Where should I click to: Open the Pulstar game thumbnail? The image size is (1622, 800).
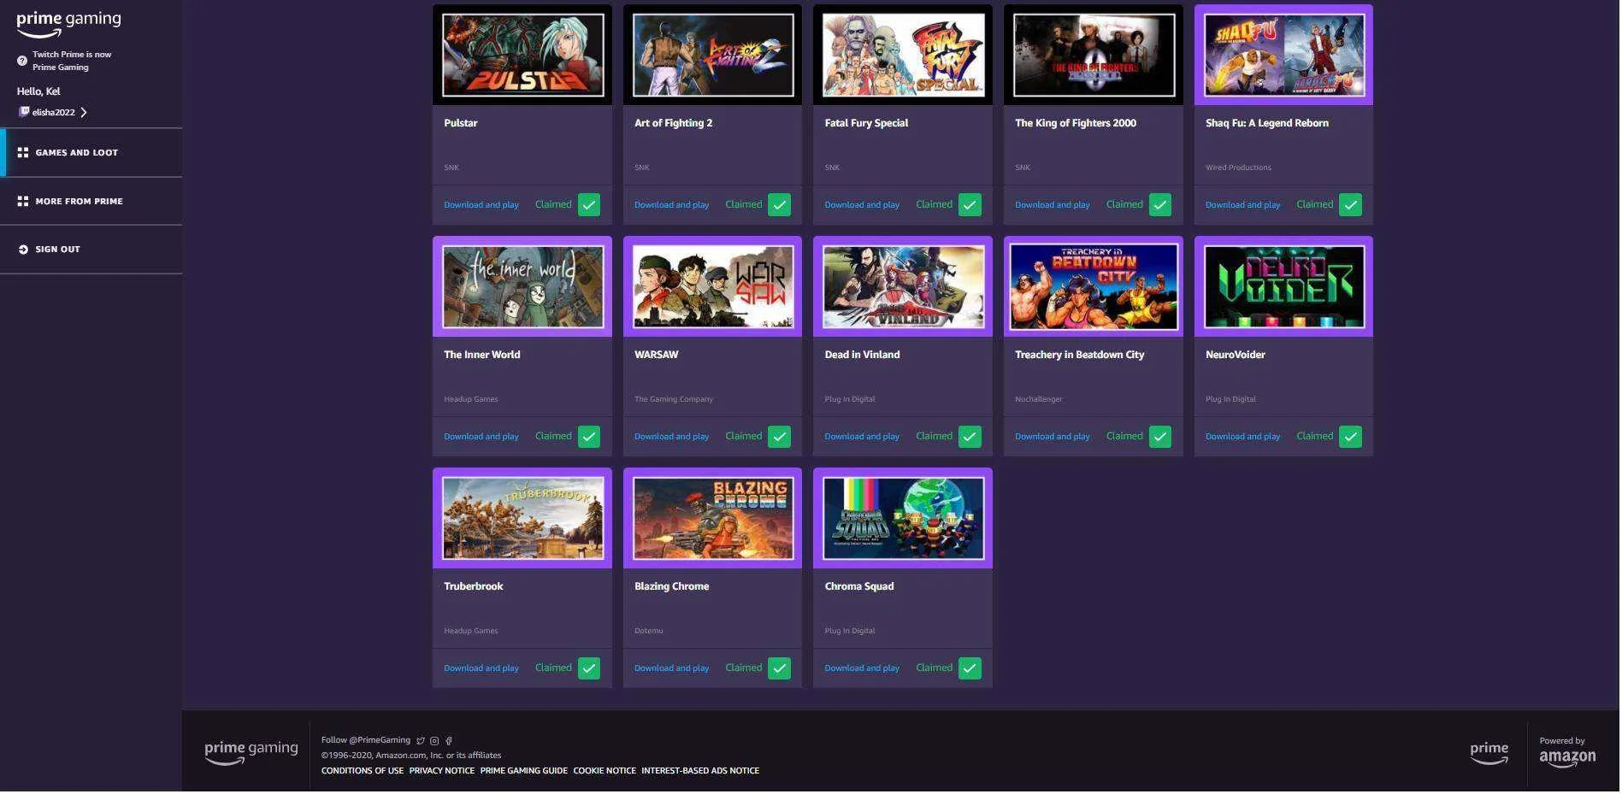coord(522,55)
